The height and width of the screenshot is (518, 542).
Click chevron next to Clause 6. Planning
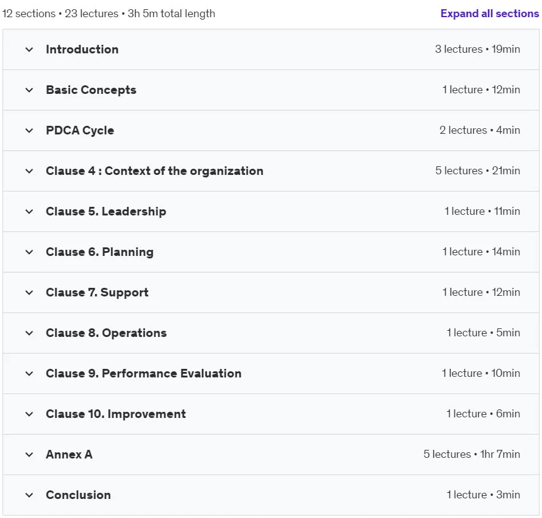click(29, 252)
